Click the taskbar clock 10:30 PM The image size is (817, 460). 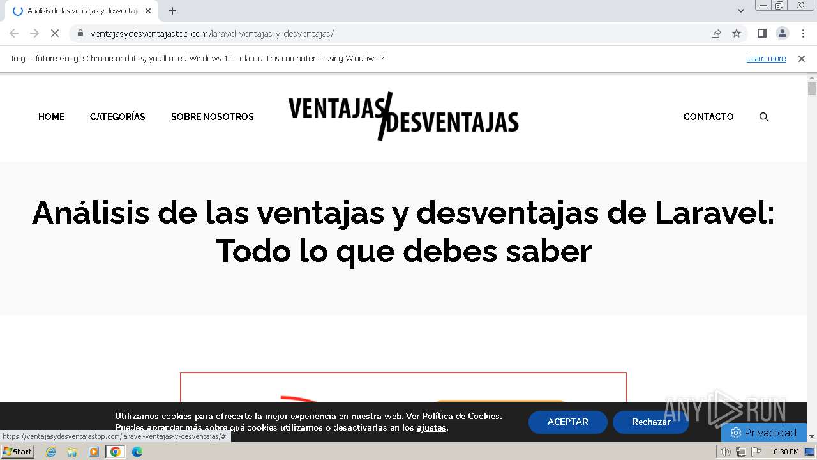[784, 452]
